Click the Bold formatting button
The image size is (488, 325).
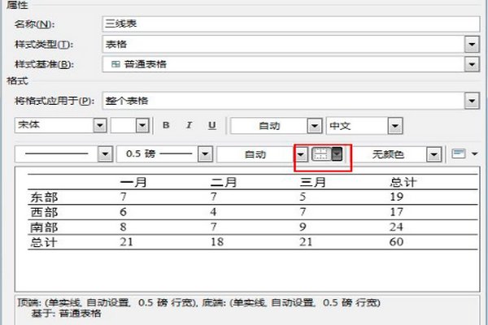click(166, 125)
